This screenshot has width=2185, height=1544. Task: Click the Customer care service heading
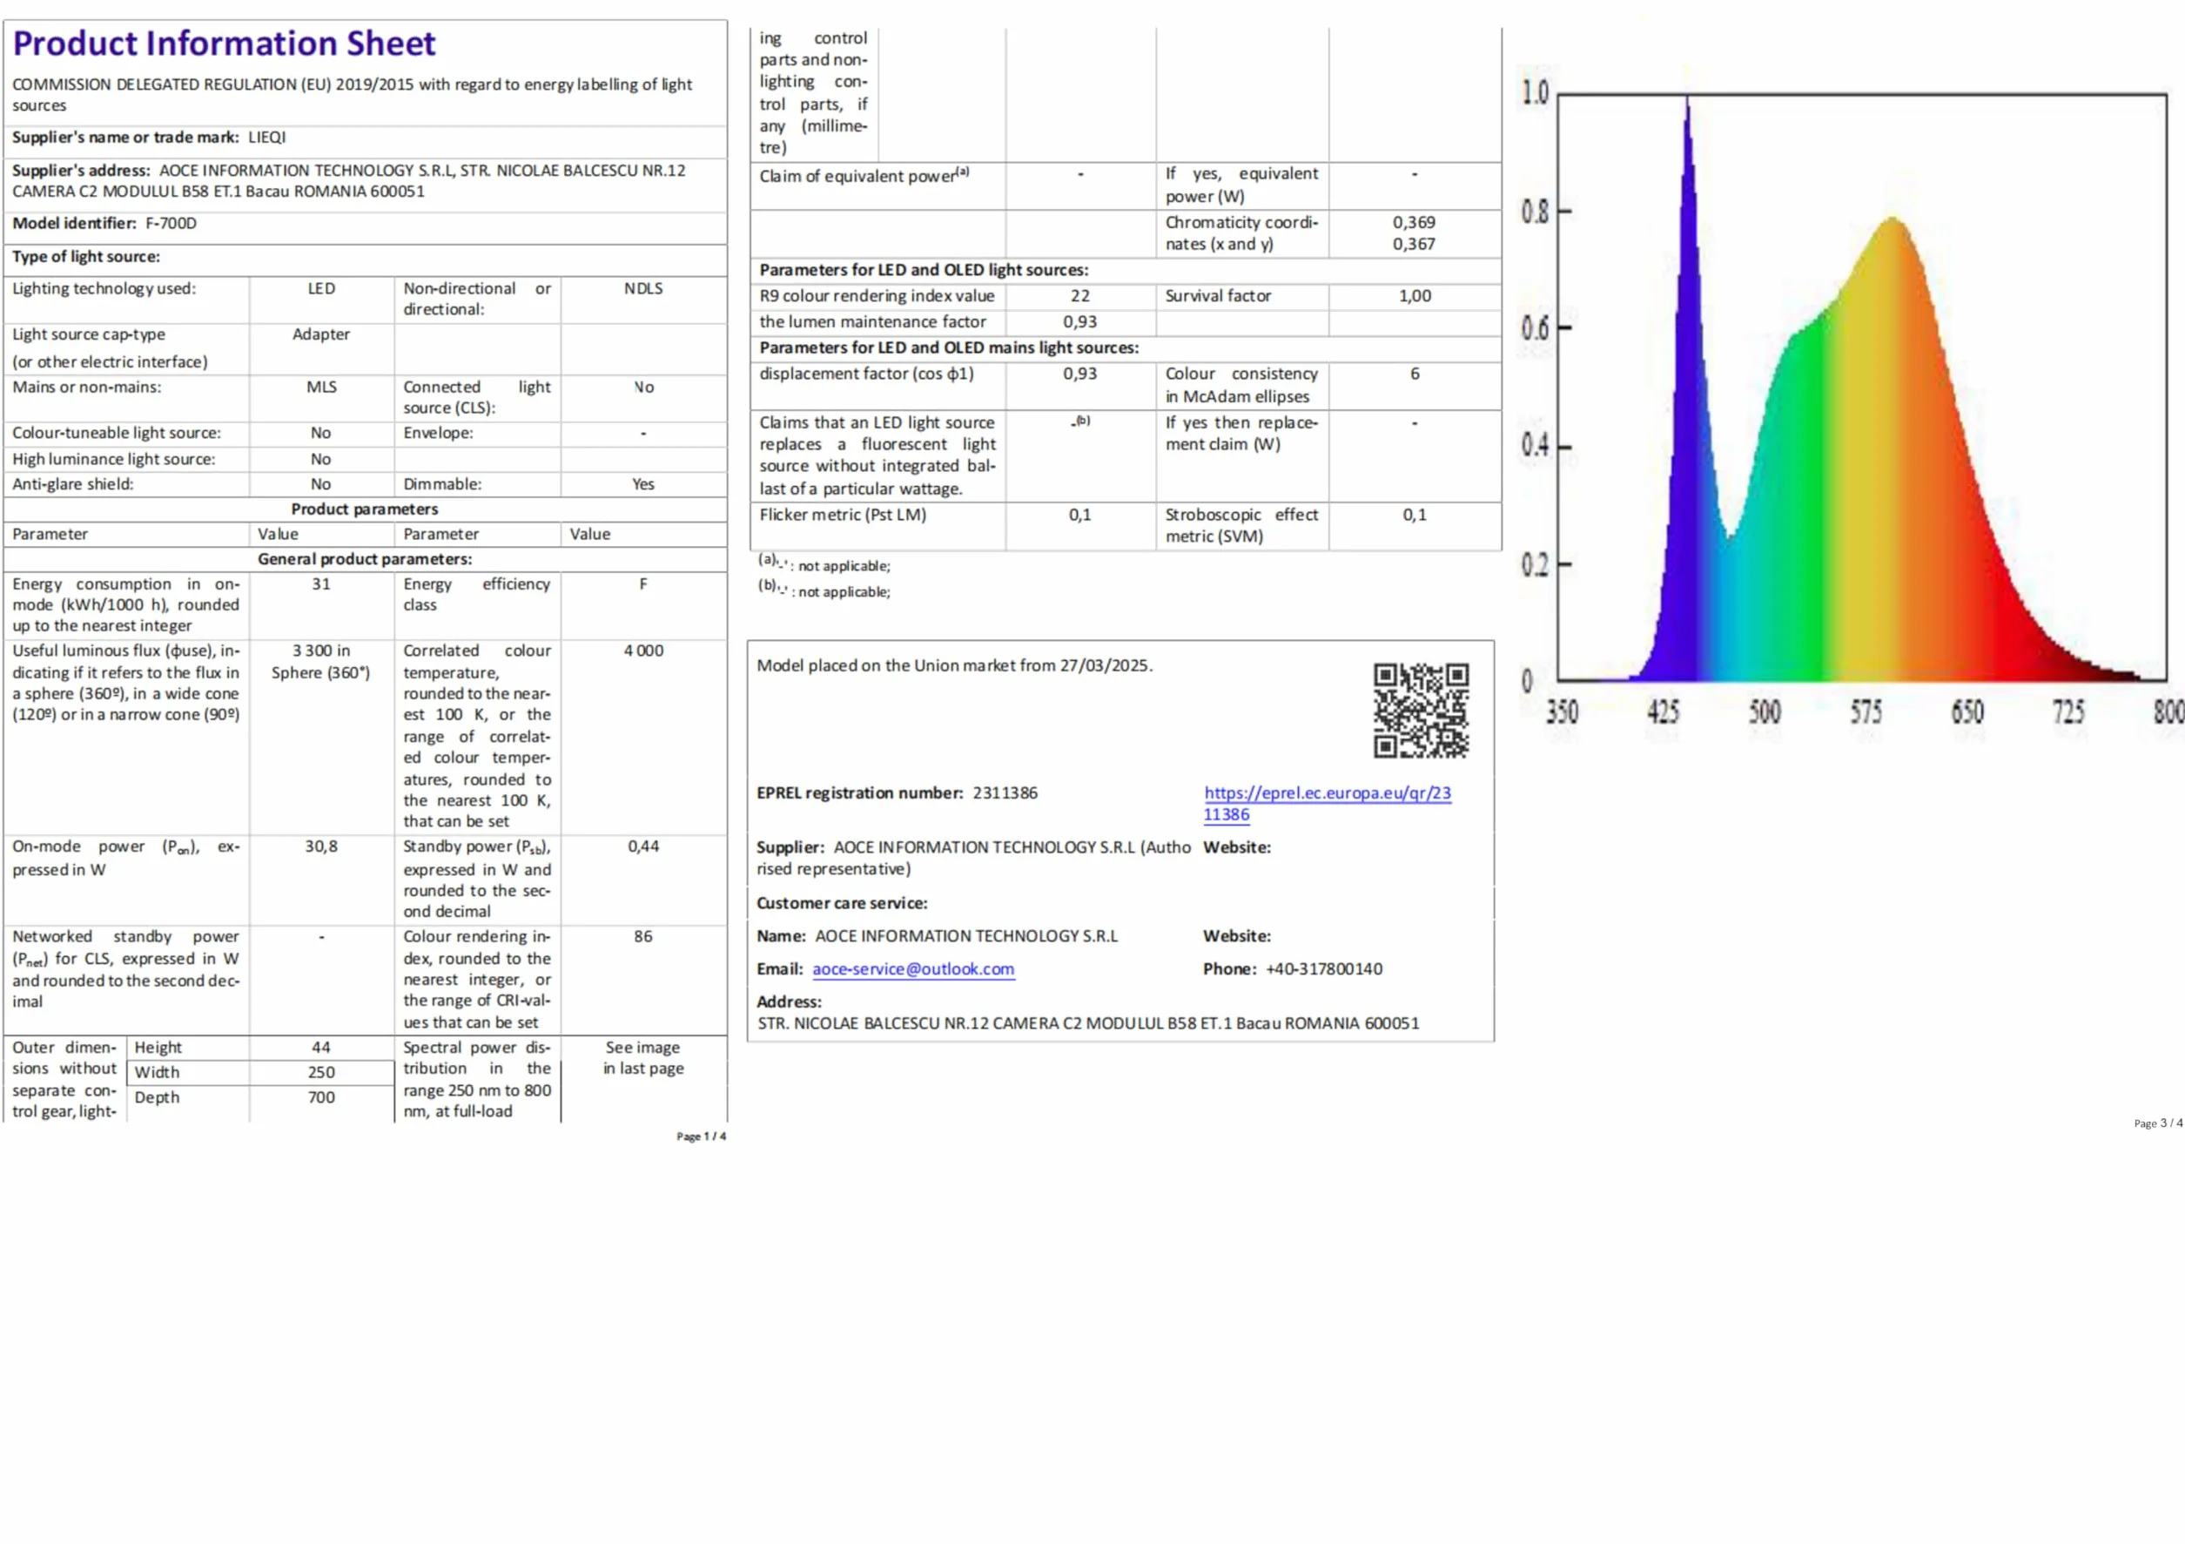841,902
